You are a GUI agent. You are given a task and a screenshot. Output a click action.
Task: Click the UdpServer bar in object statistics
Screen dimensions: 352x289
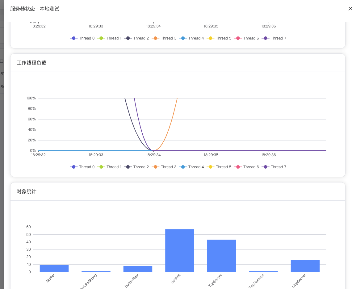tap(305, 266)
